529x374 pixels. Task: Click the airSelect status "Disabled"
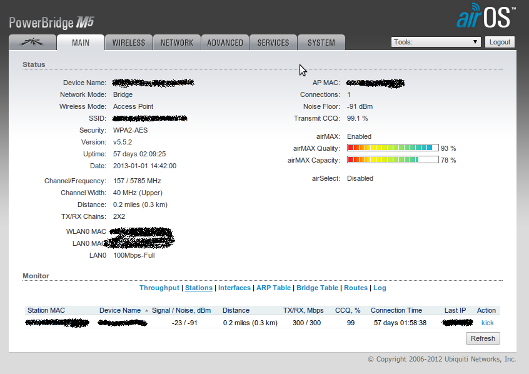pyautogui.click(x=360, y=178)
